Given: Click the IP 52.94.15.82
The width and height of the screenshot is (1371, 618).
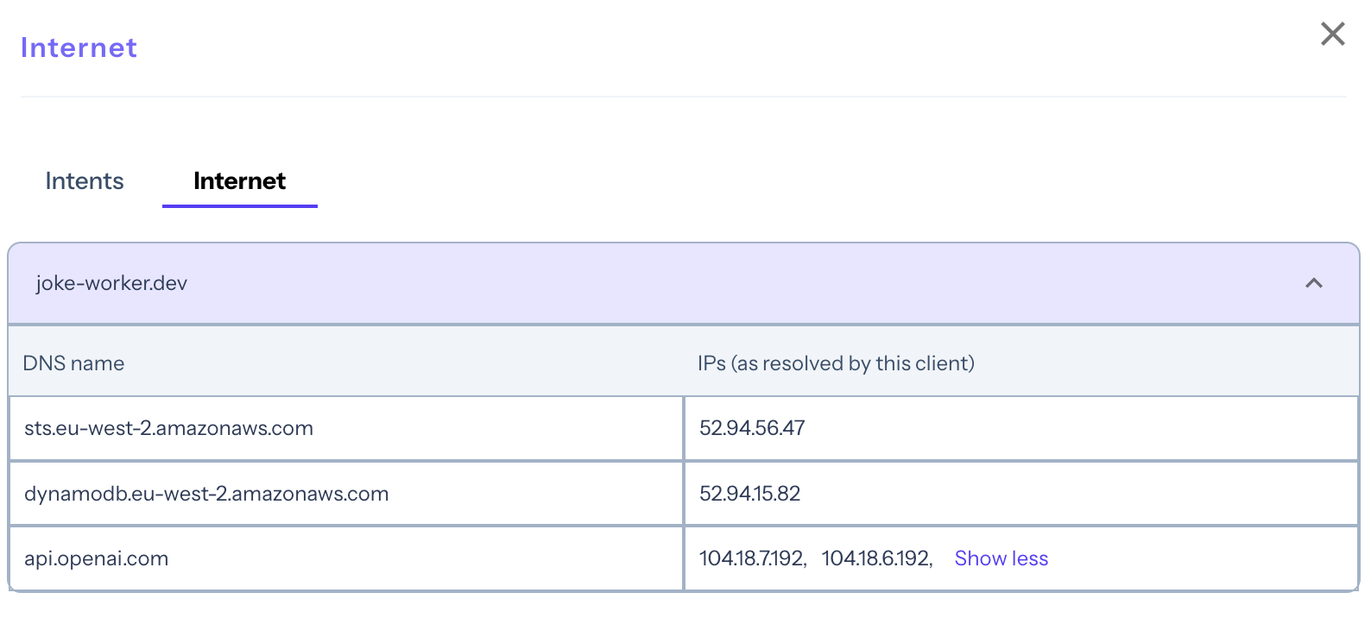Looking at the screenshot, I should click(749, 494).
